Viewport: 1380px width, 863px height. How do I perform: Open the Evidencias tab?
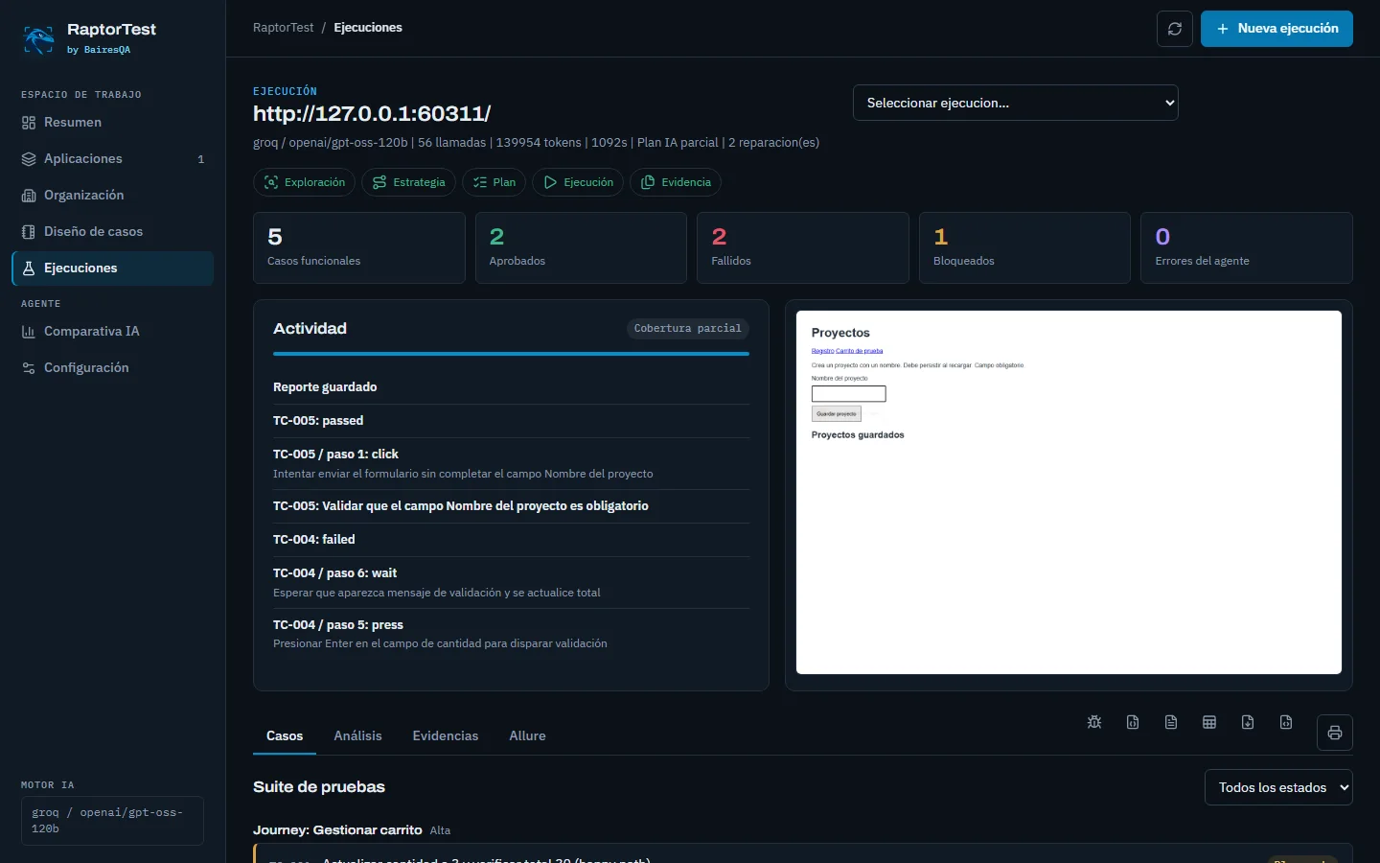(446, 735)
